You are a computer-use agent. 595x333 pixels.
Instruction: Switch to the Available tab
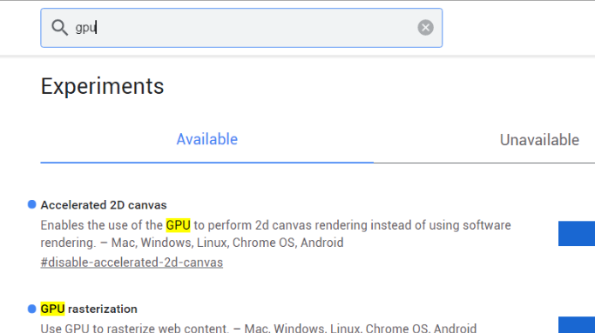pyautogui.click(x=206, y=139)
